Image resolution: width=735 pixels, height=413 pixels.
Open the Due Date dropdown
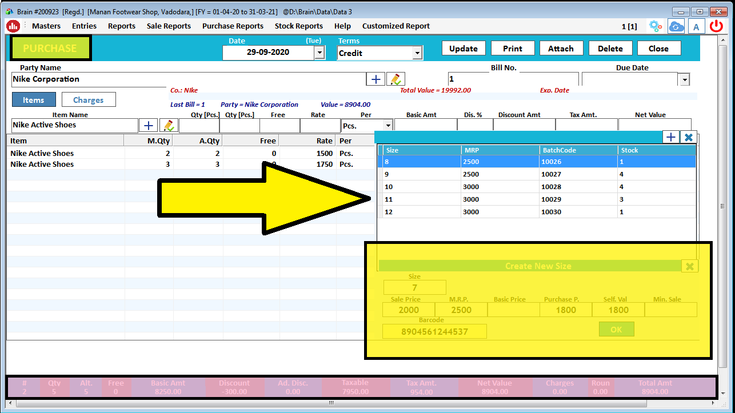[684, 79]
